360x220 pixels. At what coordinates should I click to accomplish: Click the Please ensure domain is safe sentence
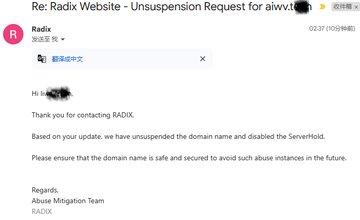[x=189, y=158]
